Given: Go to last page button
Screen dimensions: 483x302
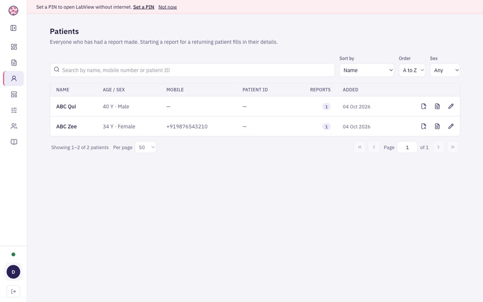Looking at the screenshot, I should (x=453, y=147).
